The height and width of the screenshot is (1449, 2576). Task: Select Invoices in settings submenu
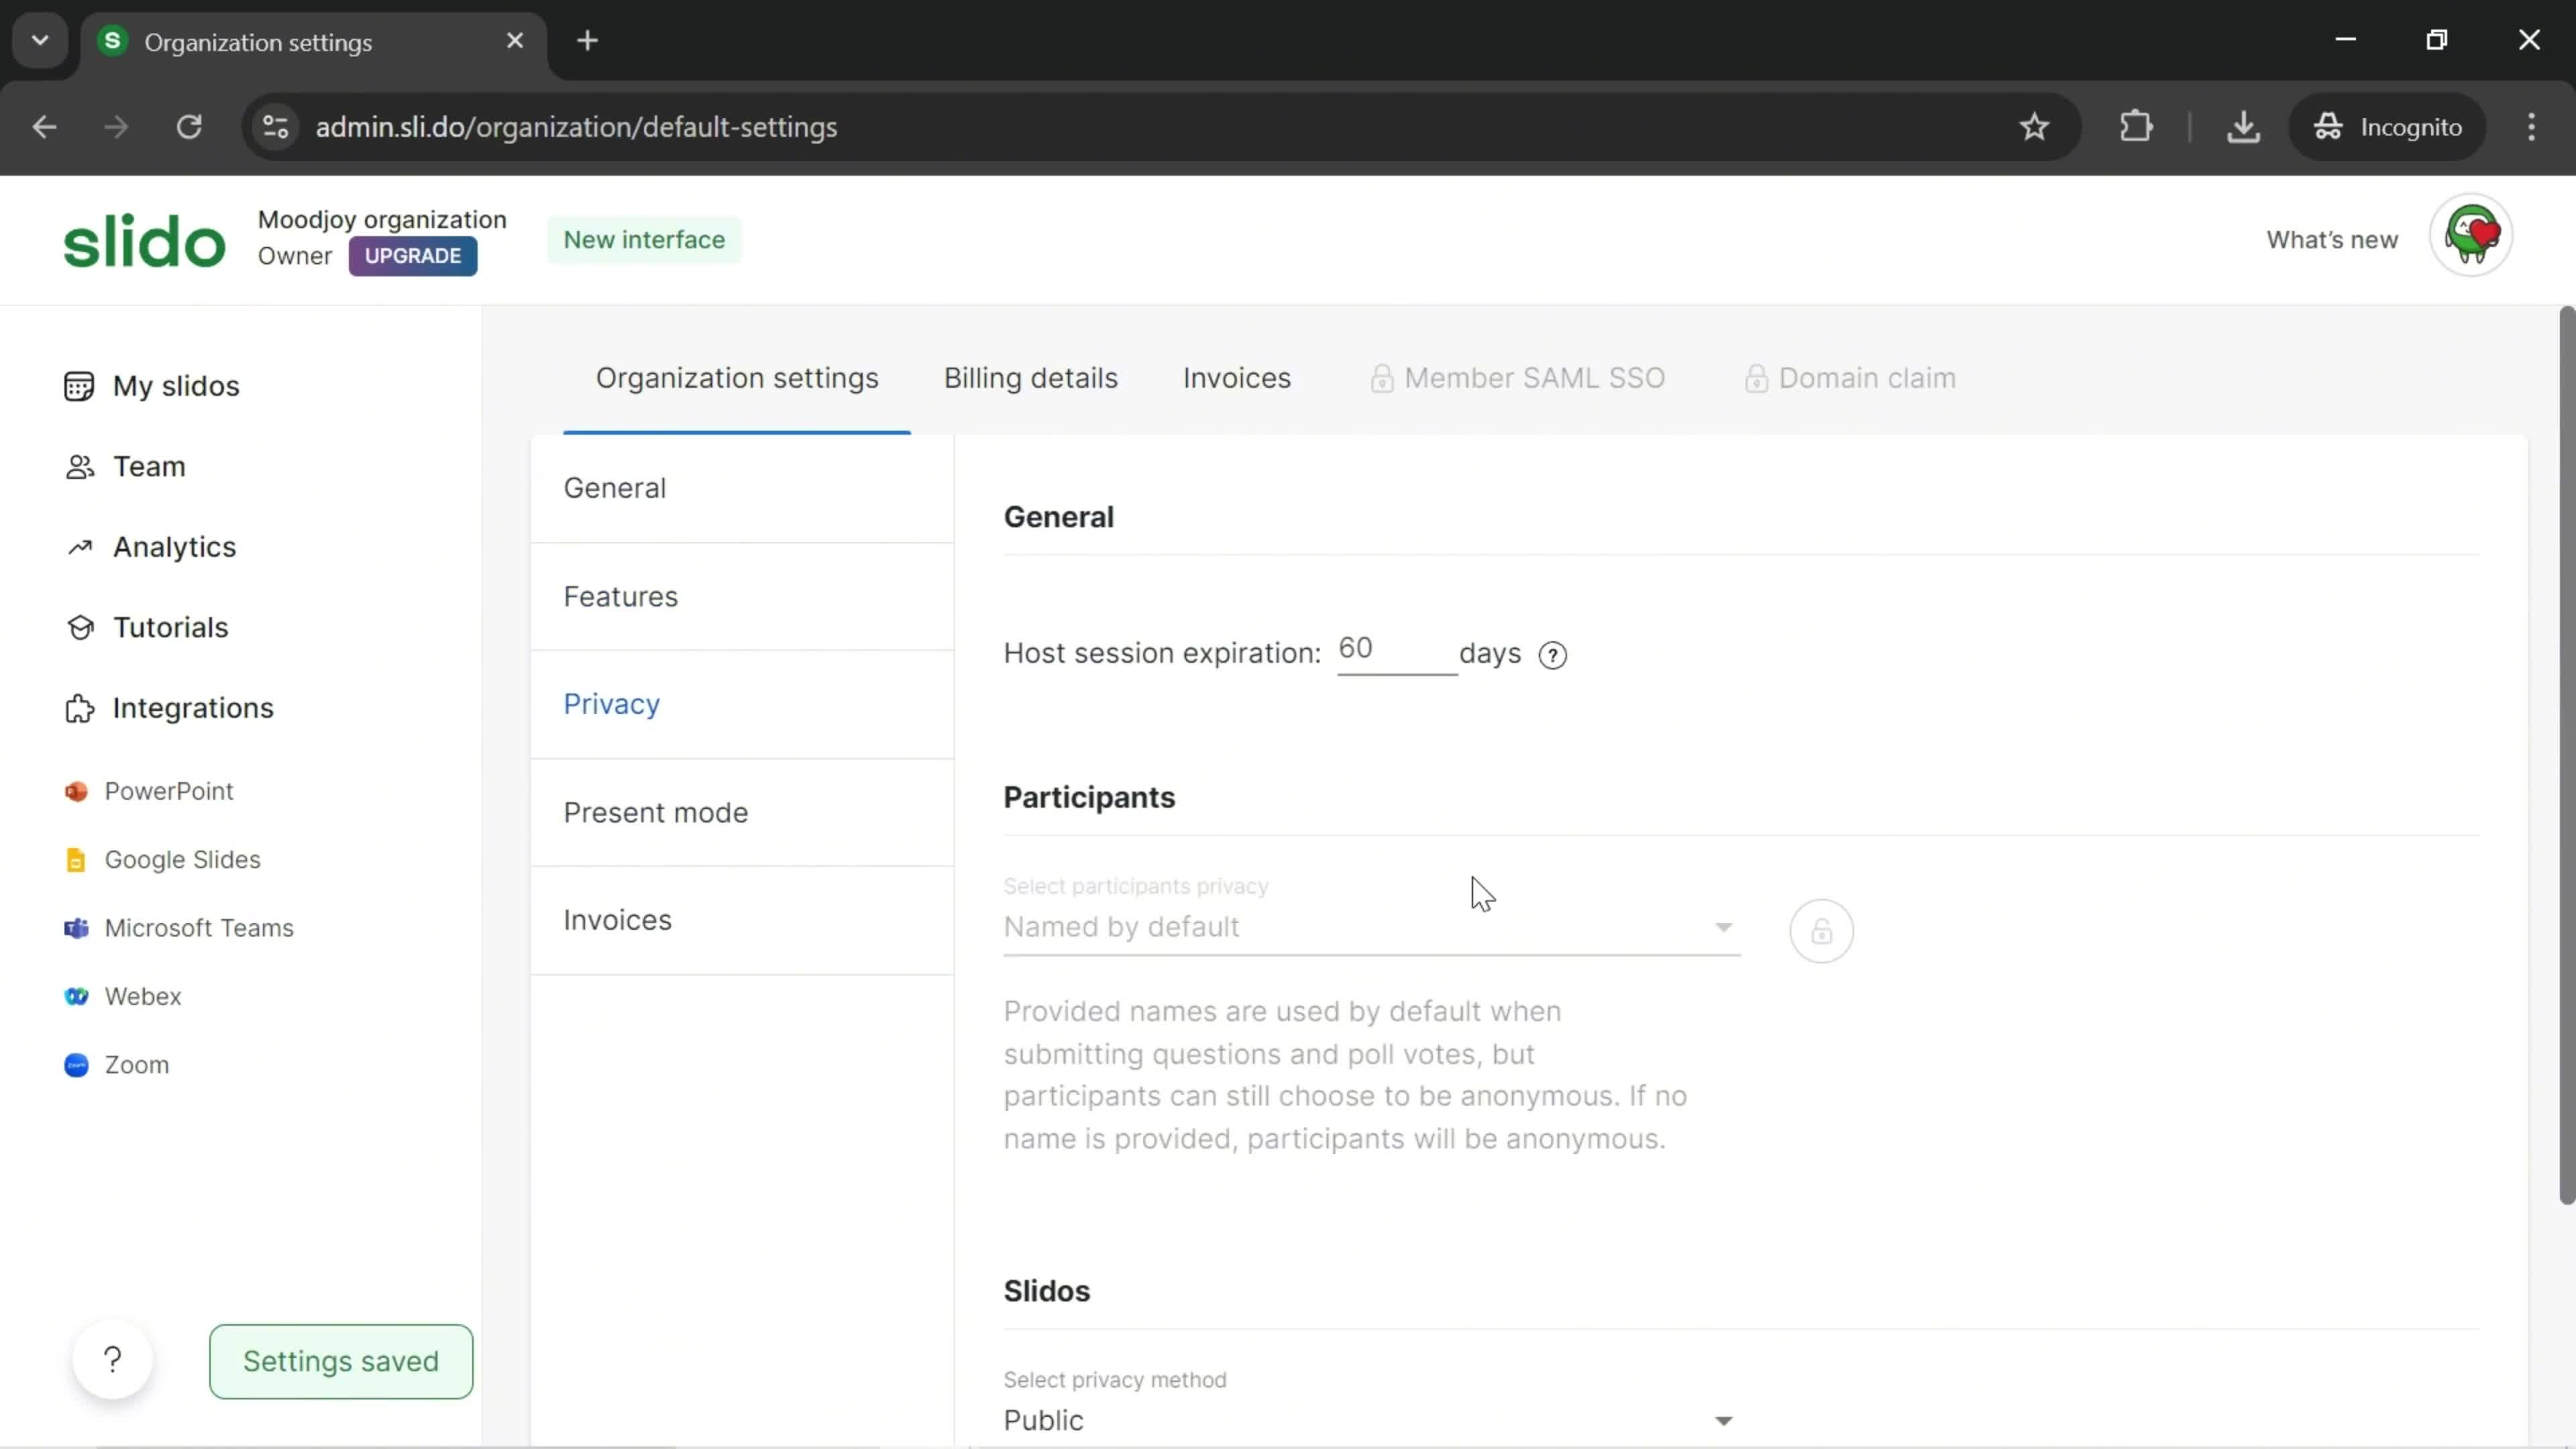tap(742, 921)
